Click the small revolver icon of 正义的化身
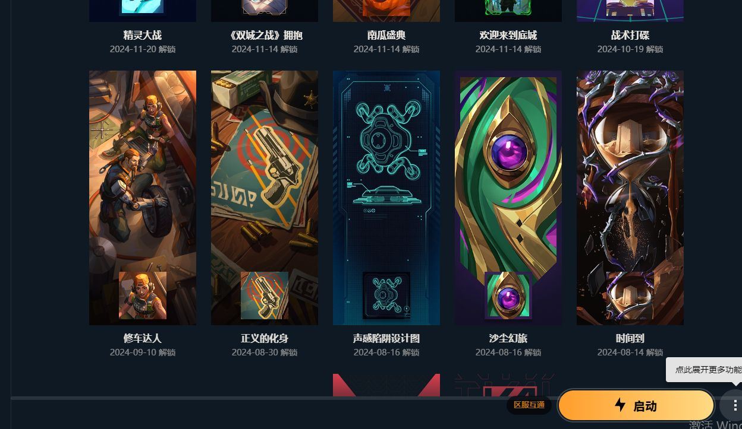Viewport: 742px width, 429px height. pos(265,295)
